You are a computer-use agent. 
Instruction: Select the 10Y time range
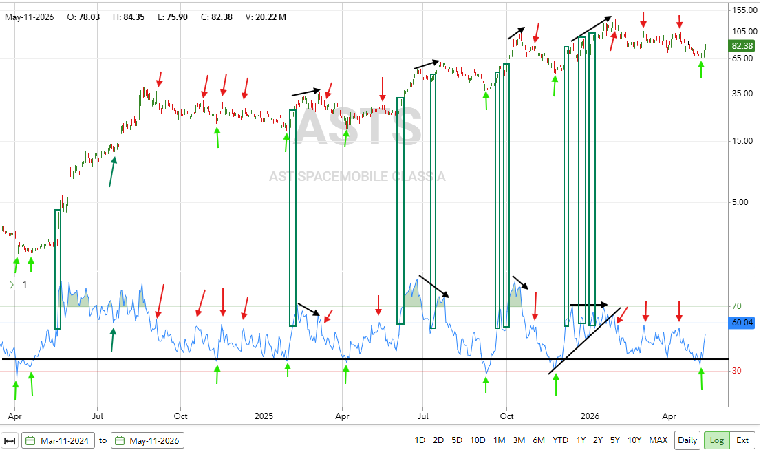[x=634, y=440]
